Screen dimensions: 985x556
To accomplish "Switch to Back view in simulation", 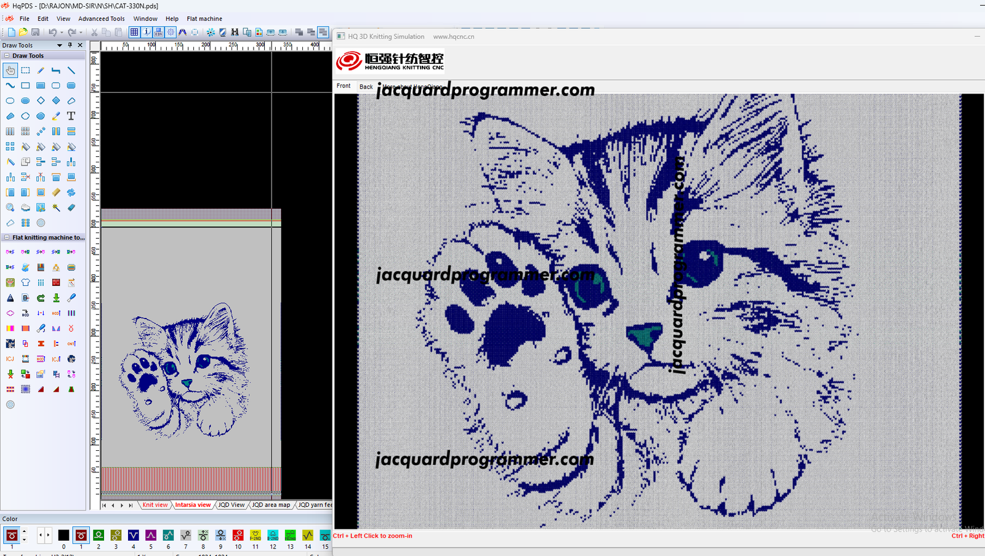I will (x=366, y=87).
